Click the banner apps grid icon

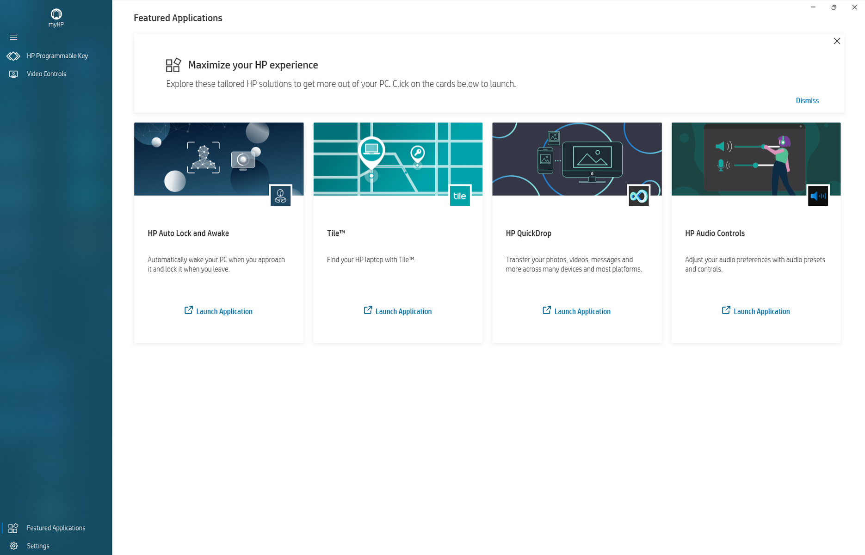click(173, 65)
